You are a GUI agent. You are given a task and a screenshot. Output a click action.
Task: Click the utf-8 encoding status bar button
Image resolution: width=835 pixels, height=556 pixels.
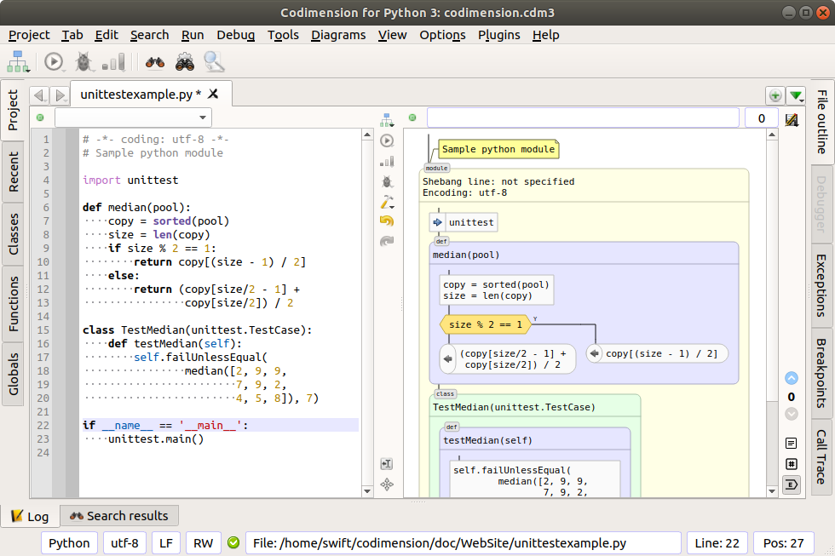tap(124, 543)
